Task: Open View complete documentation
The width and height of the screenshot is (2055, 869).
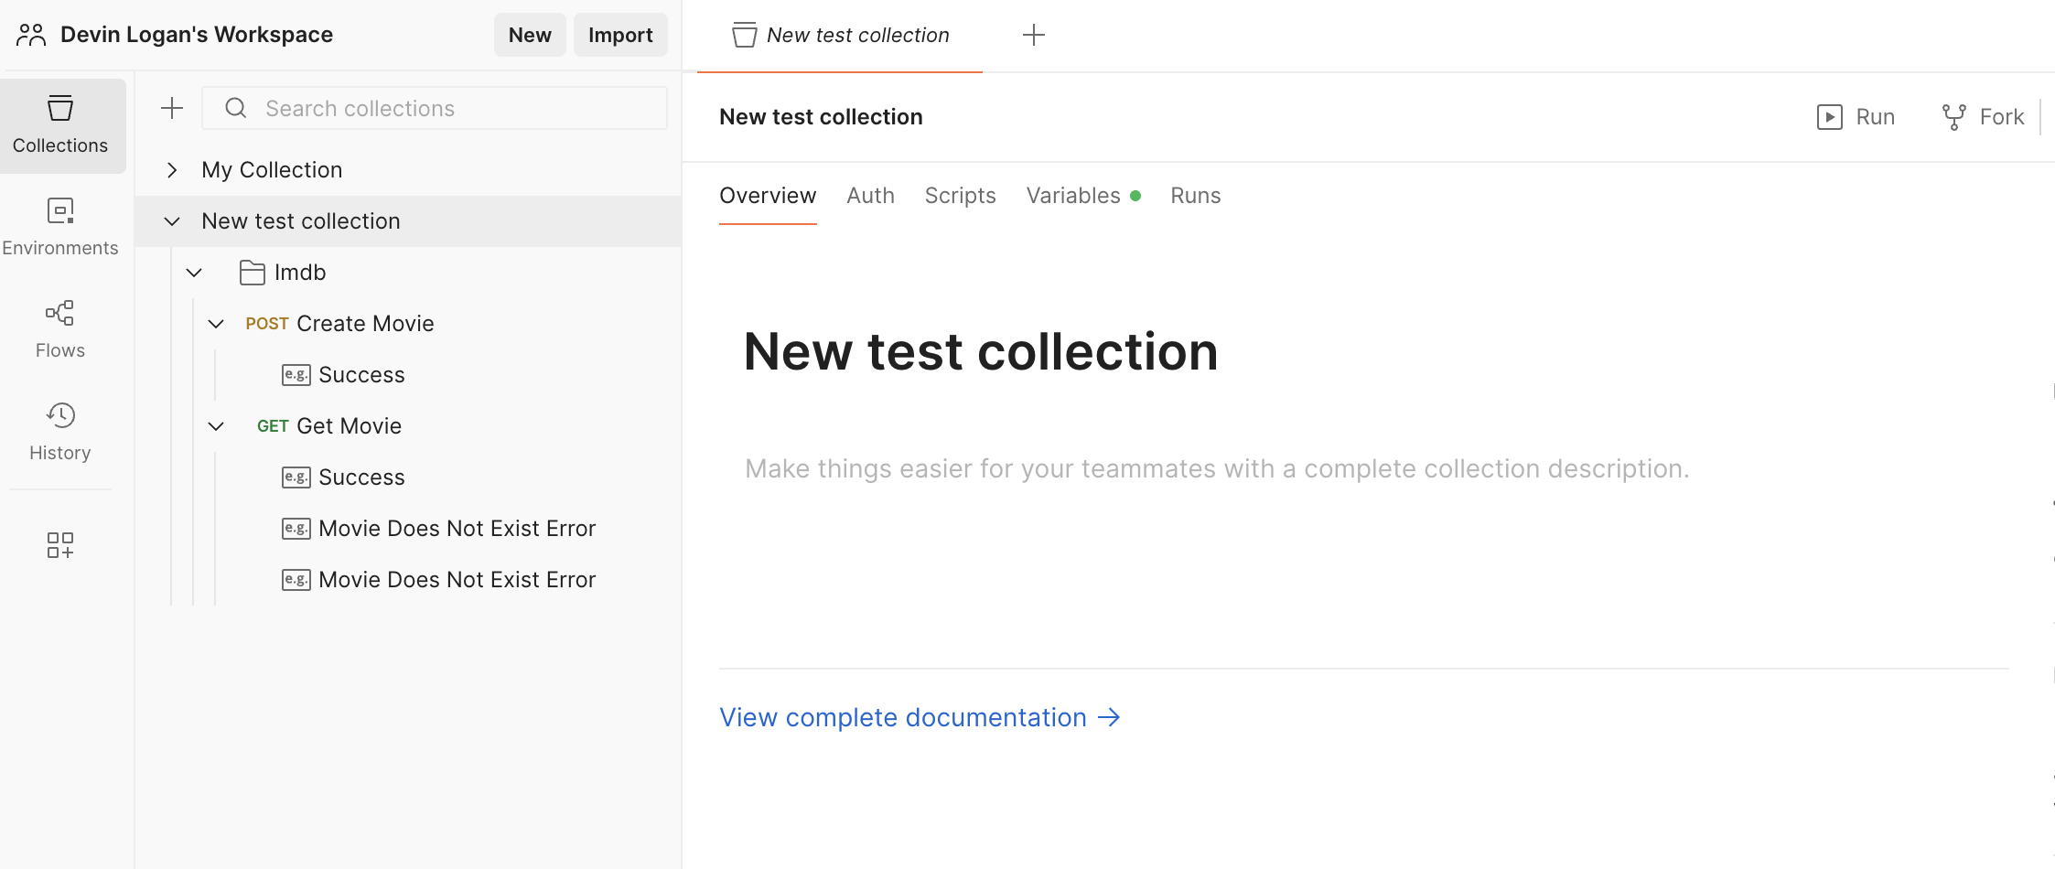Action: [904, 717]
